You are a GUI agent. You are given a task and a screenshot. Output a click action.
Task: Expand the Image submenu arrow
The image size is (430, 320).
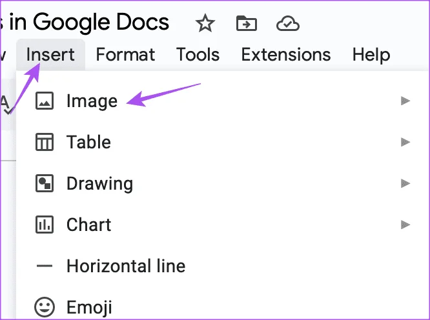coord(405,101)
